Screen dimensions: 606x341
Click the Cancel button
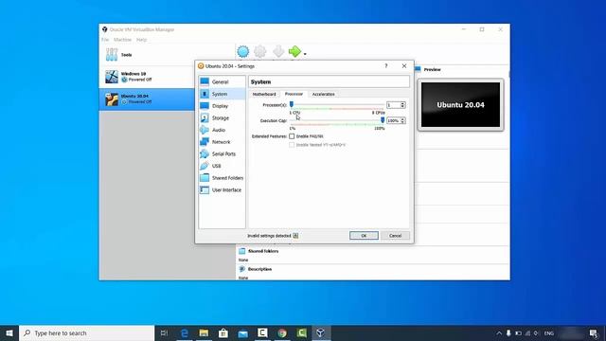pos(395,236)
